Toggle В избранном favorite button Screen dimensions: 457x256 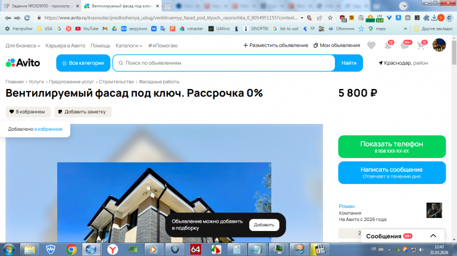pyautogui.click(x=28, y=112)
